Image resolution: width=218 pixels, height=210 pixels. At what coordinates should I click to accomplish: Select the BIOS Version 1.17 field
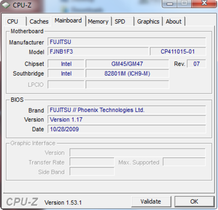click(x=127, y=120)
